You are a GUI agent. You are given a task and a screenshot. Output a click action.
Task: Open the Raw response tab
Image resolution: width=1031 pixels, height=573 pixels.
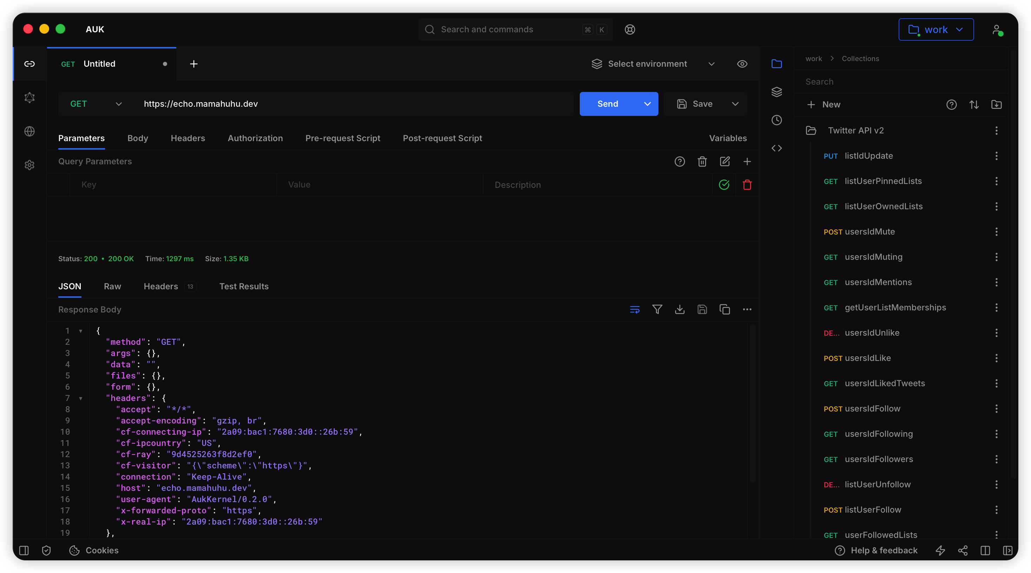coord(112,286)
